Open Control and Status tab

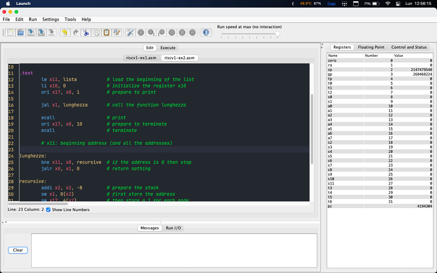coord(409,47)
